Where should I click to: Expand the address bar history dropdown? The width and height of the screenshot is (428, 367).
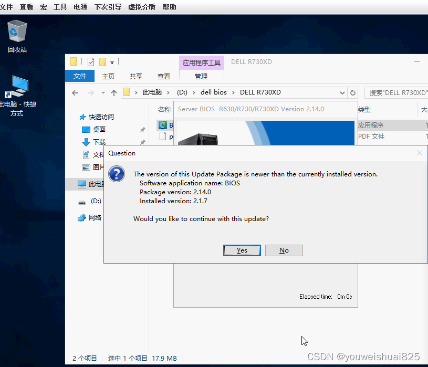[x=342, y=93]
